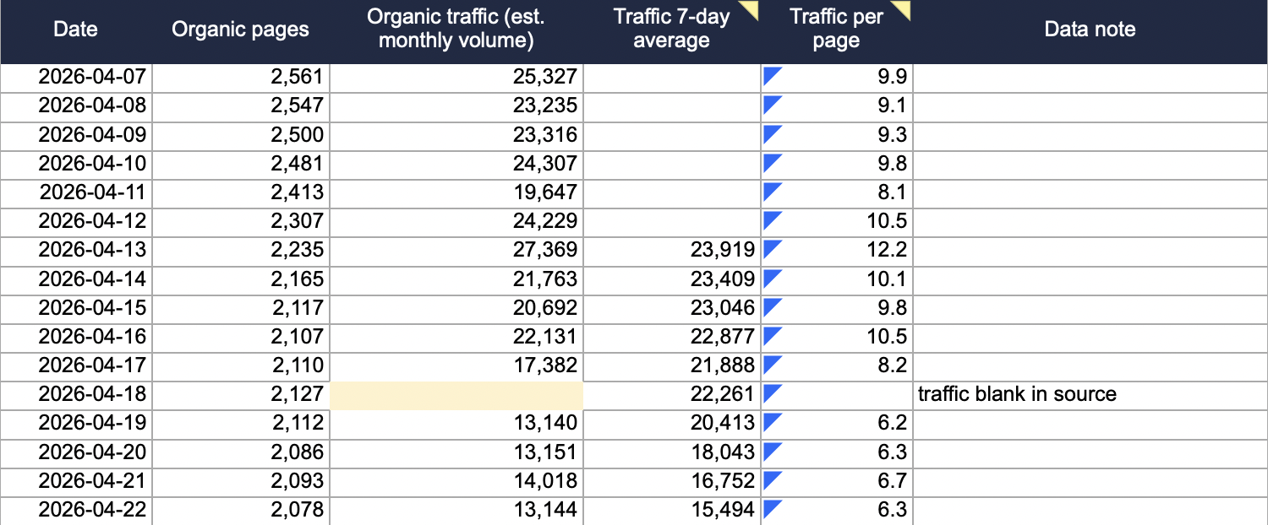This screenshot has height=525, width=1268.
Task: Select organic pages value 2,481
Action: click(240, 164)
